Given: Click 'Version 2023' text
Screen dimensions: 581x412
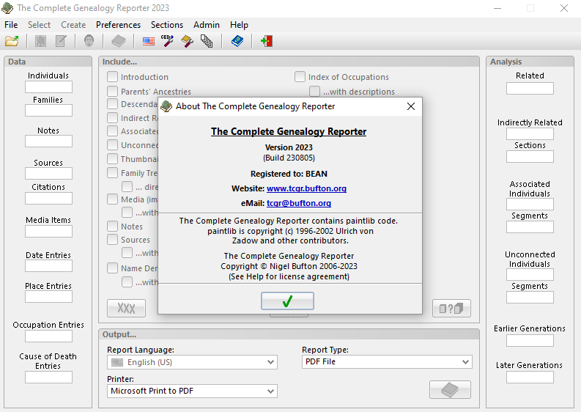Looking at the screenshot, I should coord(289,147).
